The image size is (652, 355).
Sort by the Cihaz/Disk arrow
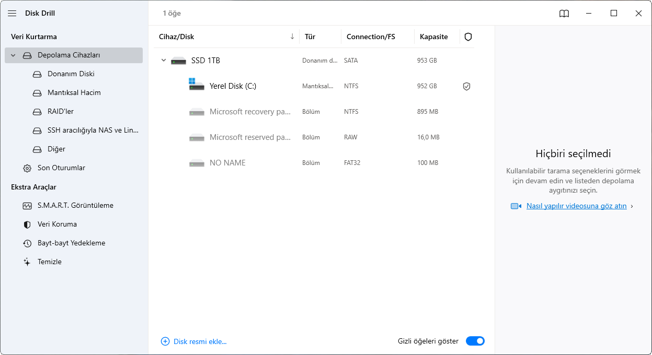point(292,37)
